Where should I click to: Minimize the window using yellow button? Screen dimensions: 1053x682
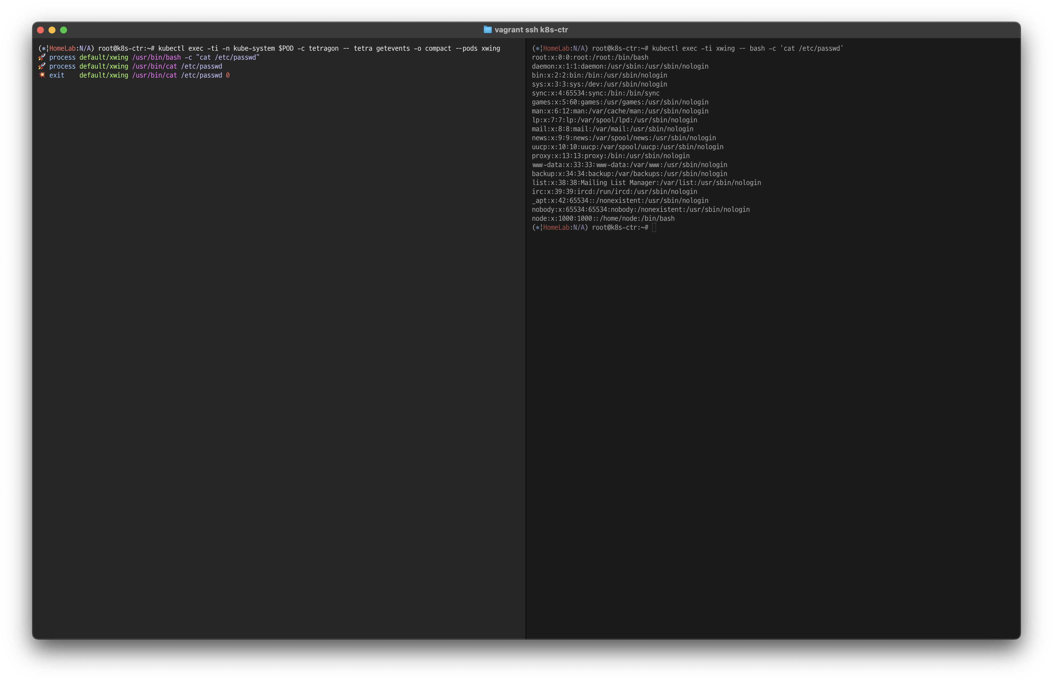point(52,30)
